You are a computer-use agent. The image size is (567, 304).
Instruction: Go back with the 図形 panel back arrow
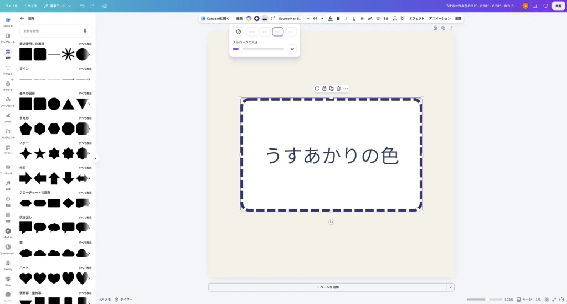[x=22, y=18]
